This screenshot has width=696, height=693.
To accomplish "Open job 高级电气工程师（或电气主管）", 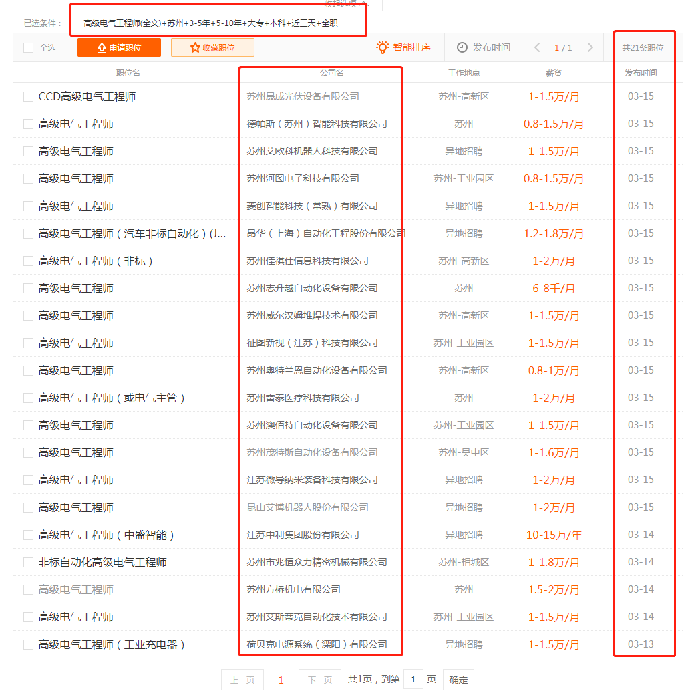I will (x=112, y=398).
